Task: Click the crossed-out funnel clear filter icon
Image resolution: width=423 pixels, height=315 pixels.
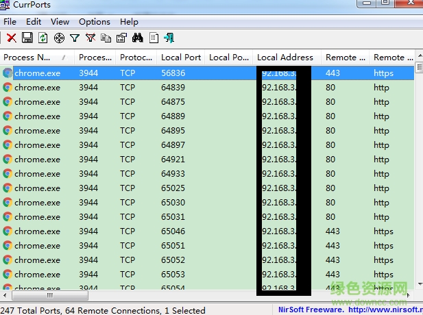Action: point(90,38)
